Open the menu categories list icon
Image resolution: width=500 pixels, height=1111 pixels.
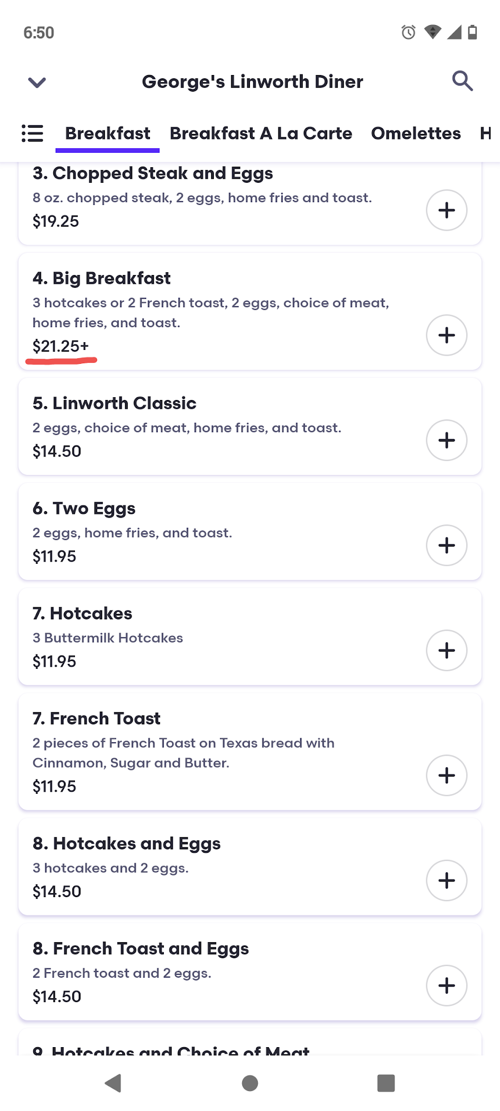[32, 133]
